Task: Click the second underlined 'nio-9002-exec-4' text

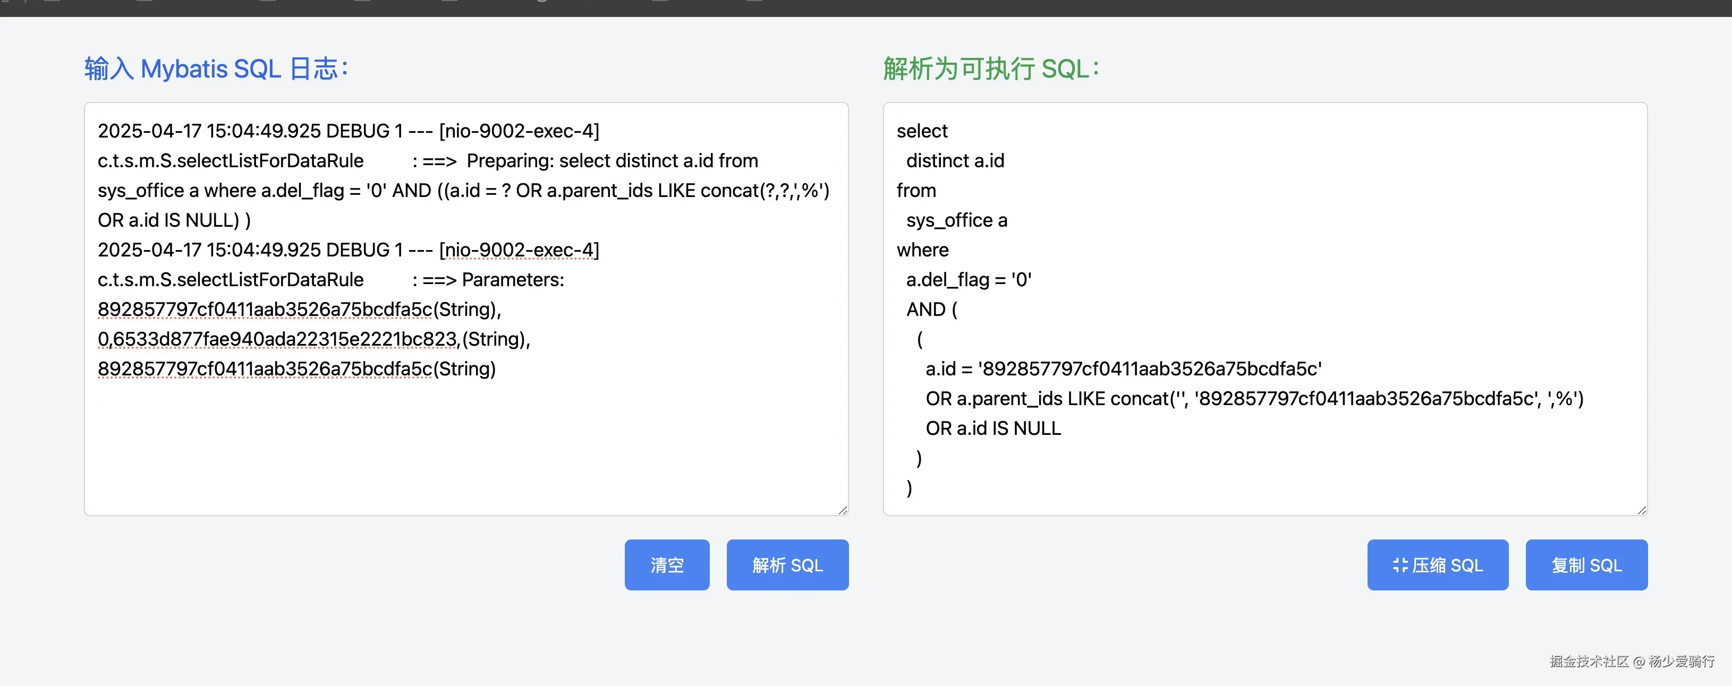Action: click(519, 250)
